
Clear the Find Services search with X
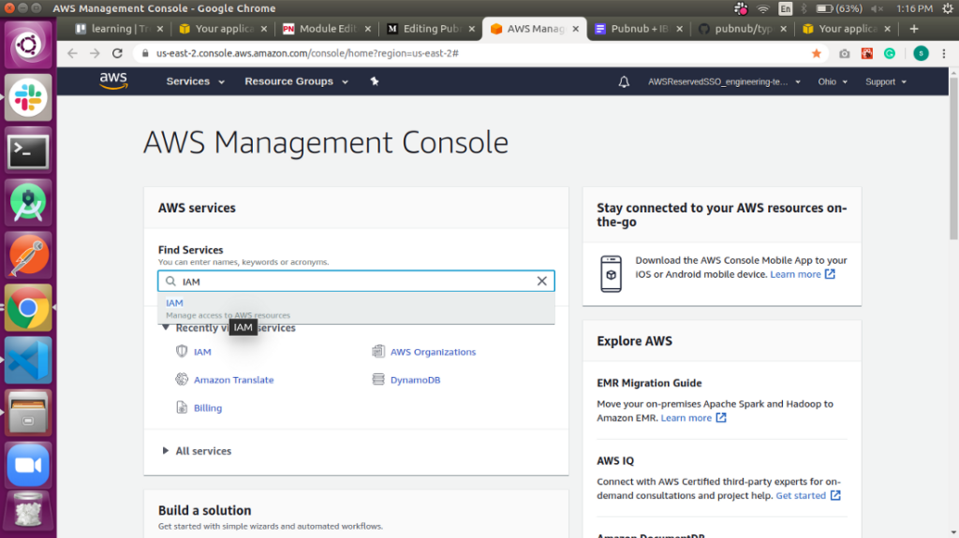click(542, 282)
